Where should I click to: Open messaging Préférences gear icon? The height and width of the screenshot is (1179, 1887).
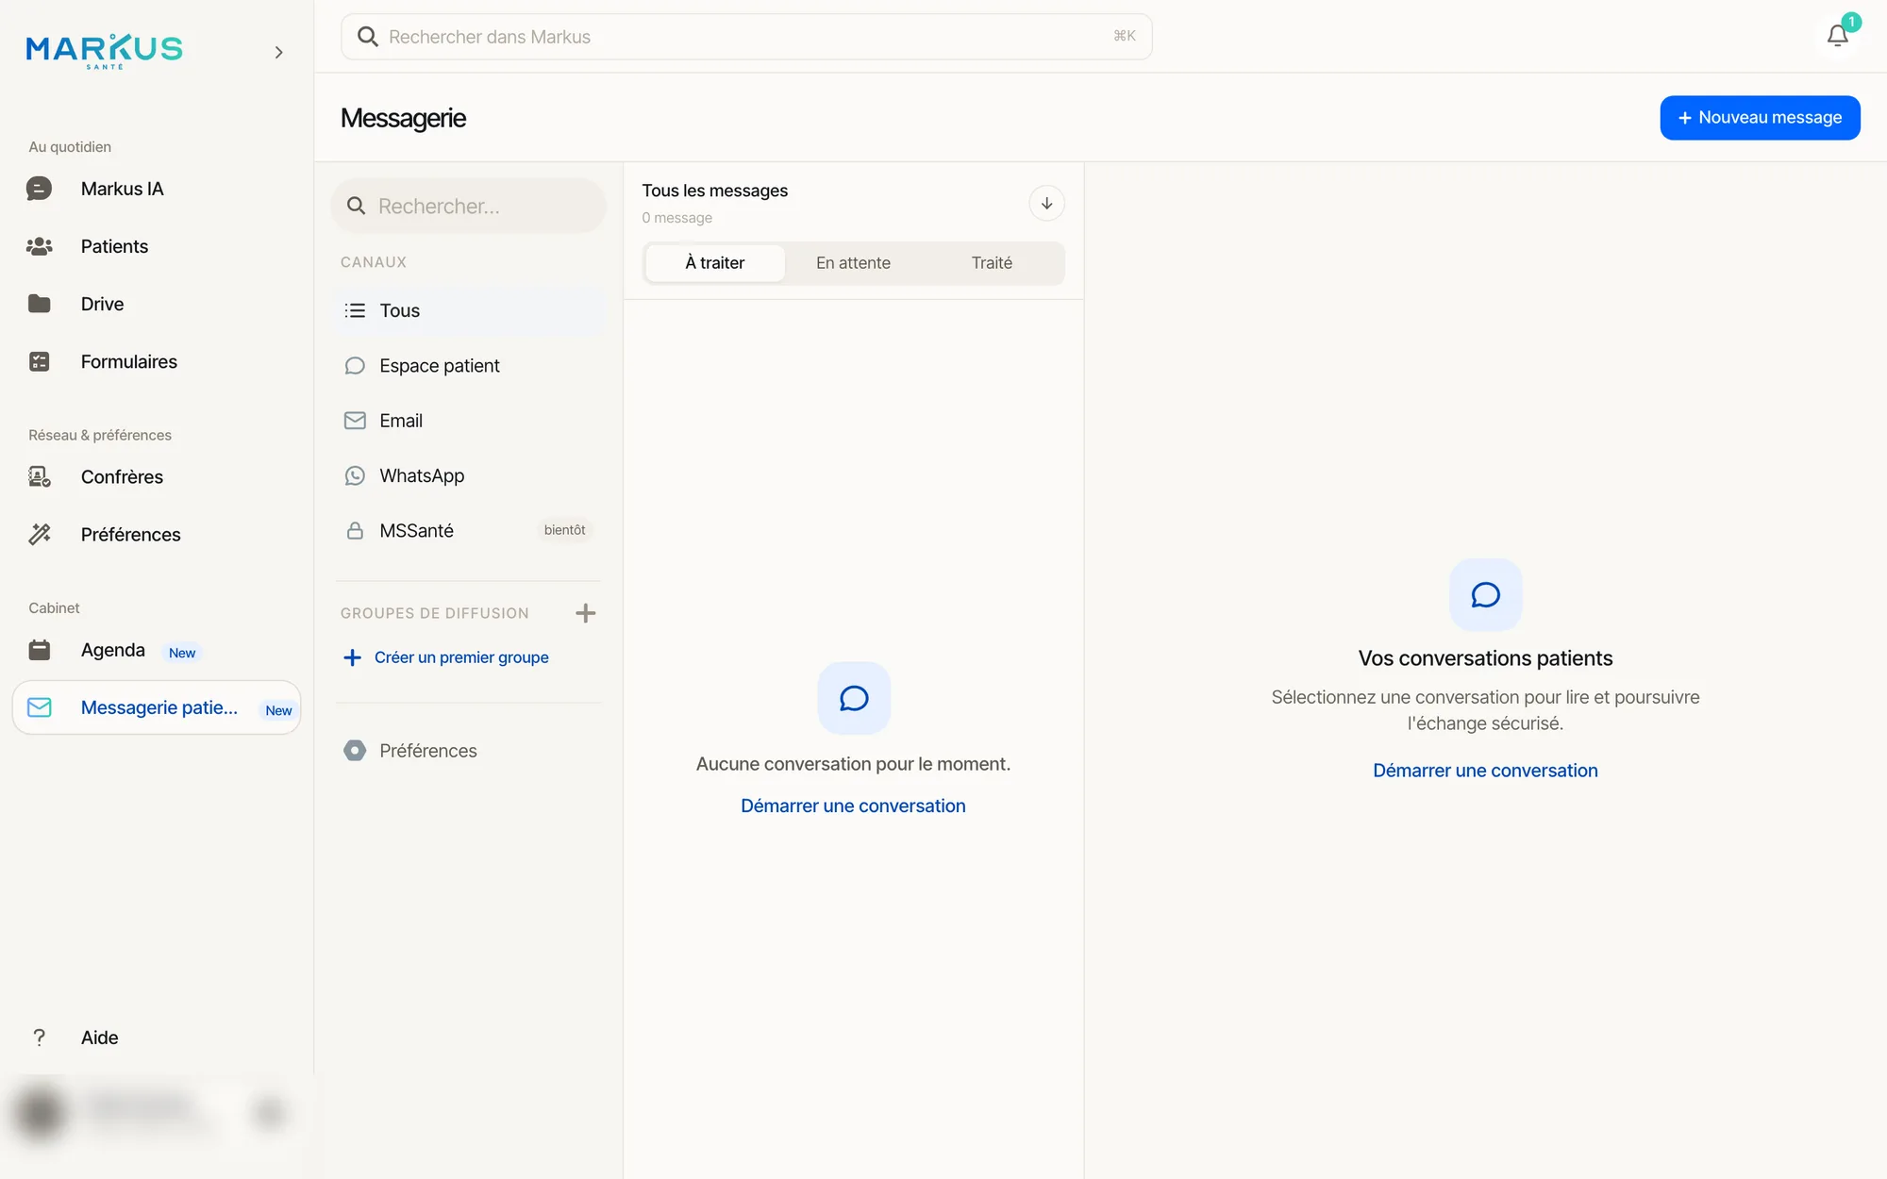(x=355, y=751)
